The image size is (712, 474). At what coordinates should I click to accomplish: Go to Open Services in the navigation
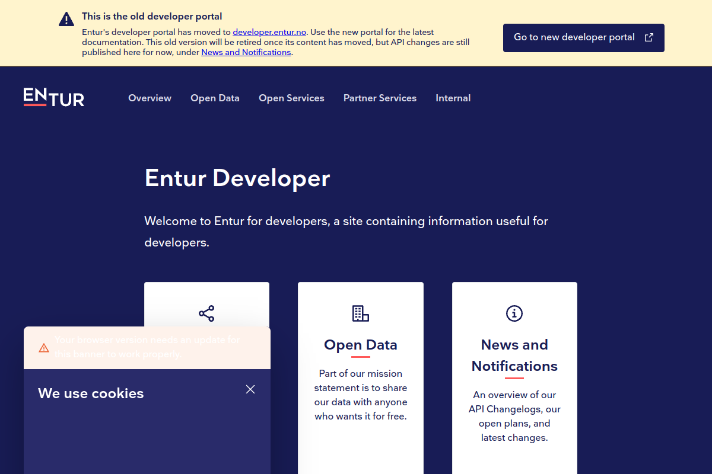point(292,98)
